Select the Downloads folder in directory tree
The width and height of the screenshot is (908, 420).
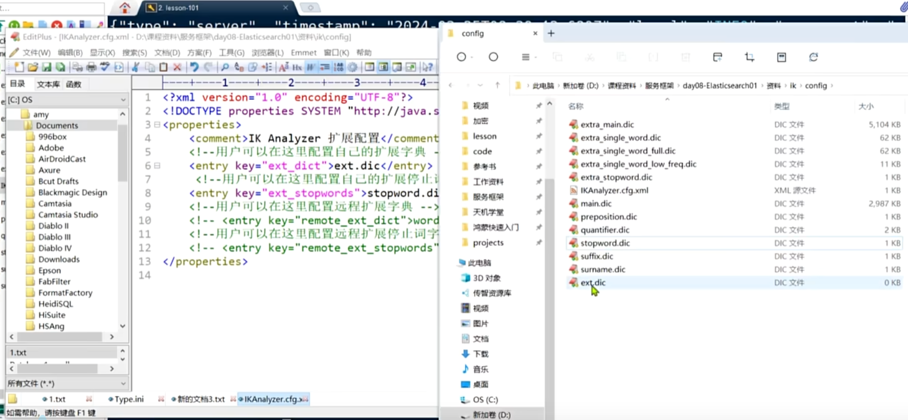pyautogui.click(x=59, y=259)
